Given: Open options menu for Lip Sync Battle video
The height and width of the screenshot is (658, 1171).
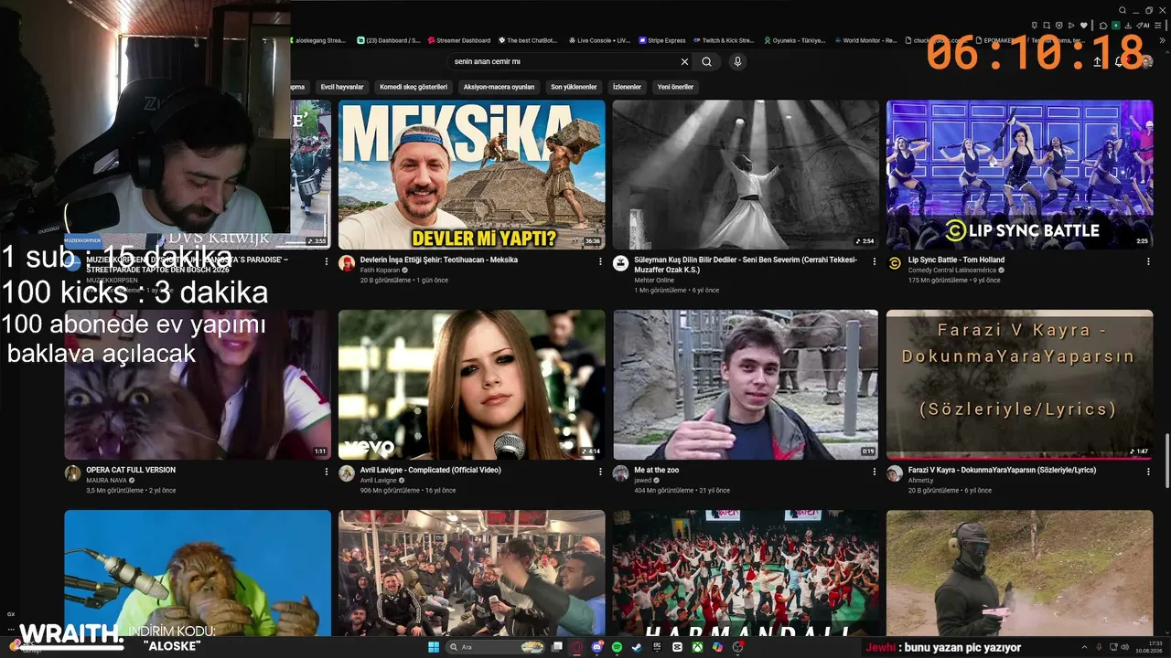Looking at the screenshot, I should click(1148, 261).
